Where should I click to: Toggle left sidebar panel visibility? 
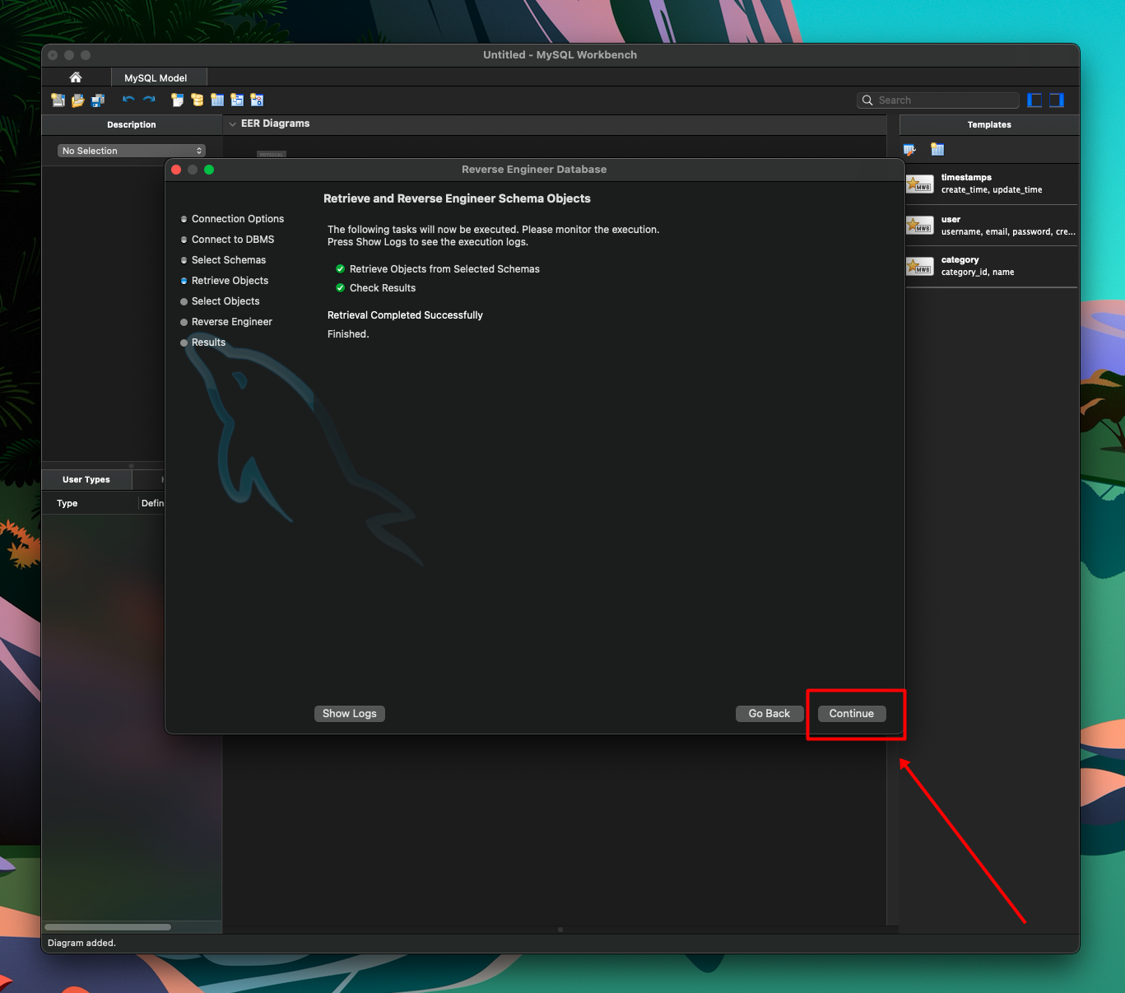click(1035, 100)
